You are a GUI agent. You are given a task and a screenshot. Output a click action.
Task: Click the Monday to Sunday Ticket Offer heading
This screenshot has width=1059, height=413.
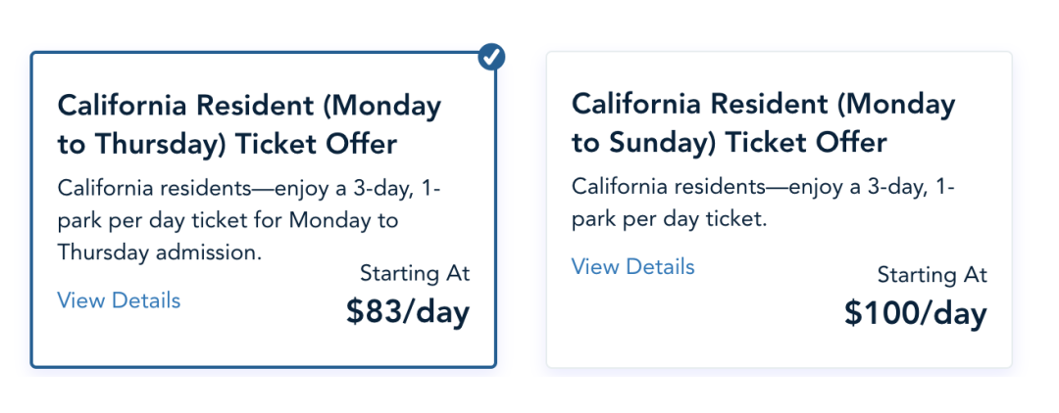[x=763, y=124]
